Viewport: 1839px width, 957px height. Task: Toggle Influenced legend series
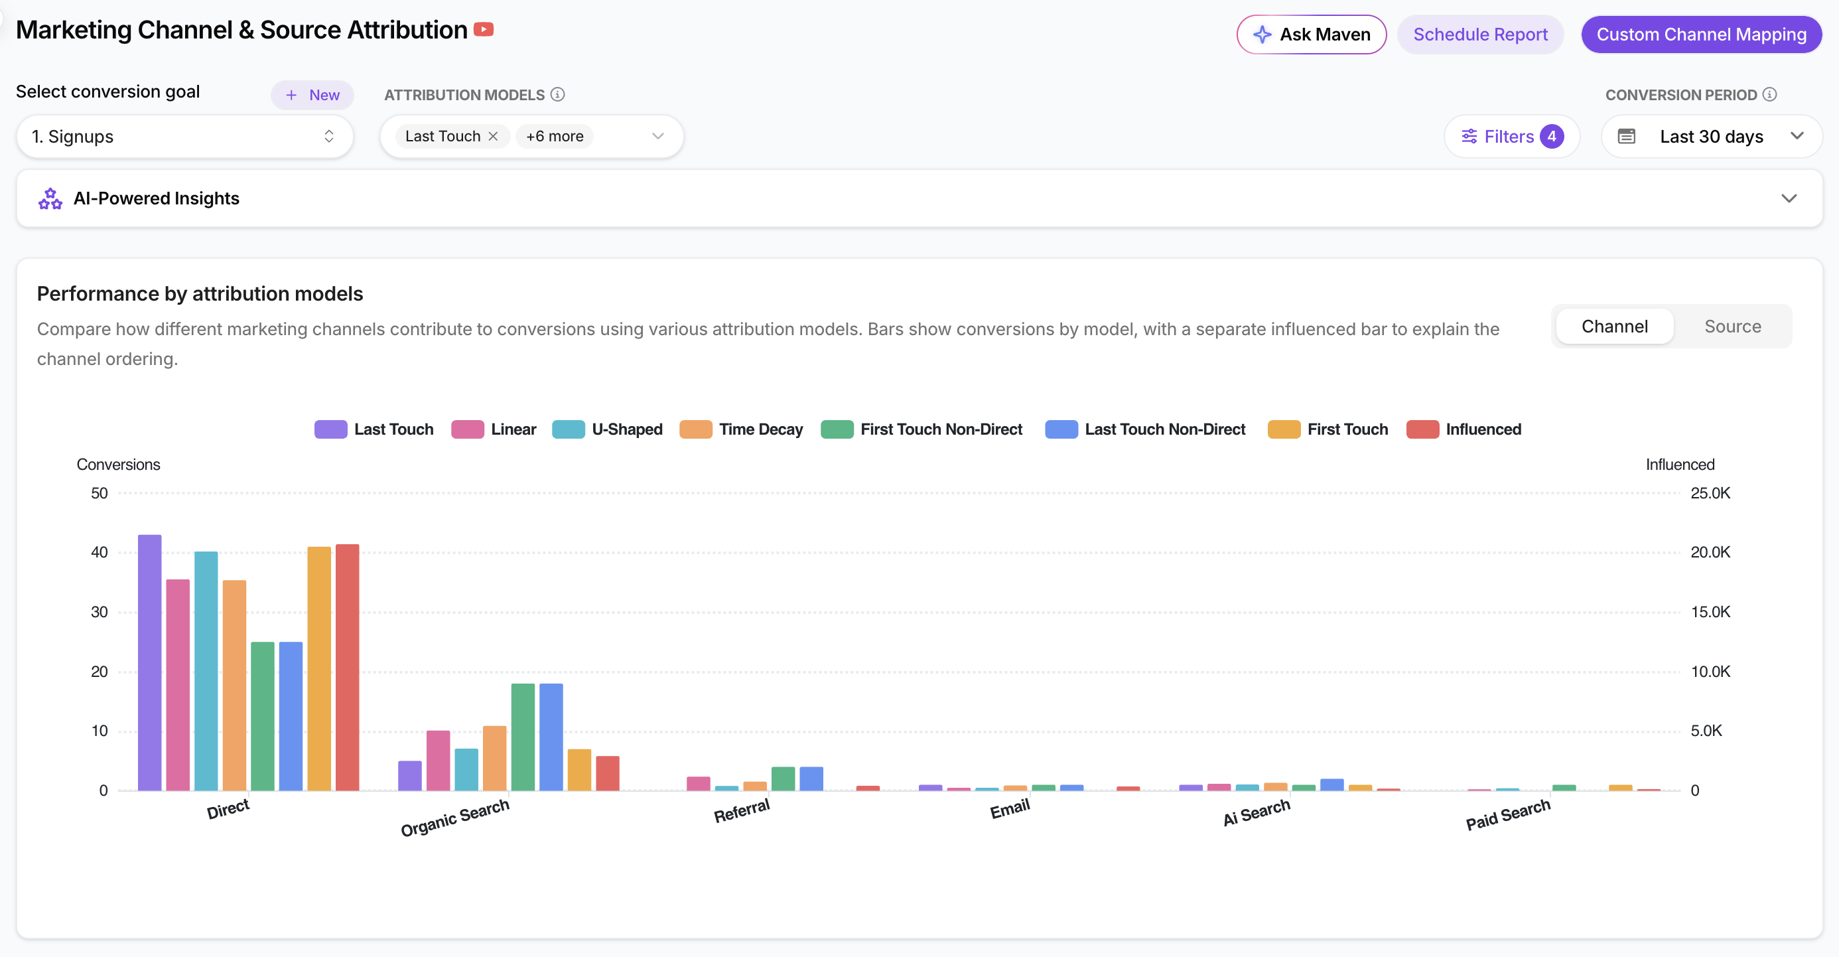(x=1464, y=429)
